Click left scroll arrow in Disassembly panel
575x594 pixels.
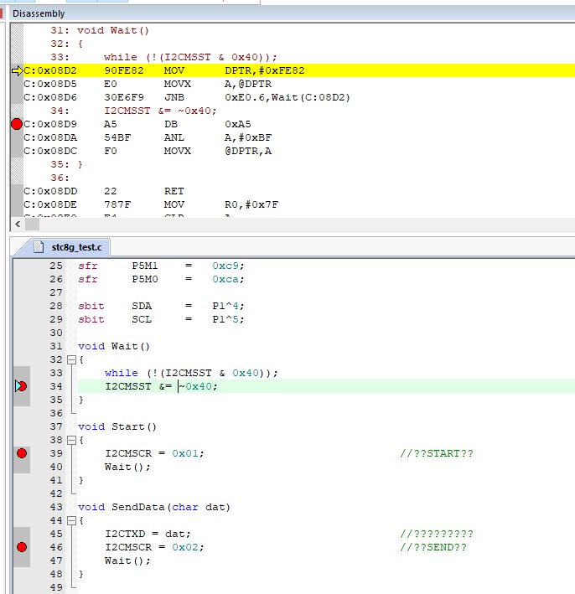click(18, 224)
